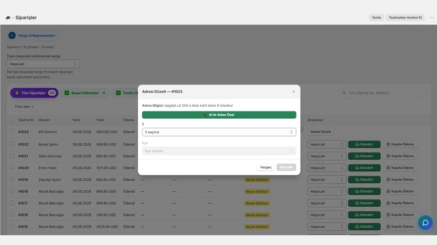This screenshot has width=437, height=245.
Task: Toggle the select-all orders checkbox
Action: (12, 119)
